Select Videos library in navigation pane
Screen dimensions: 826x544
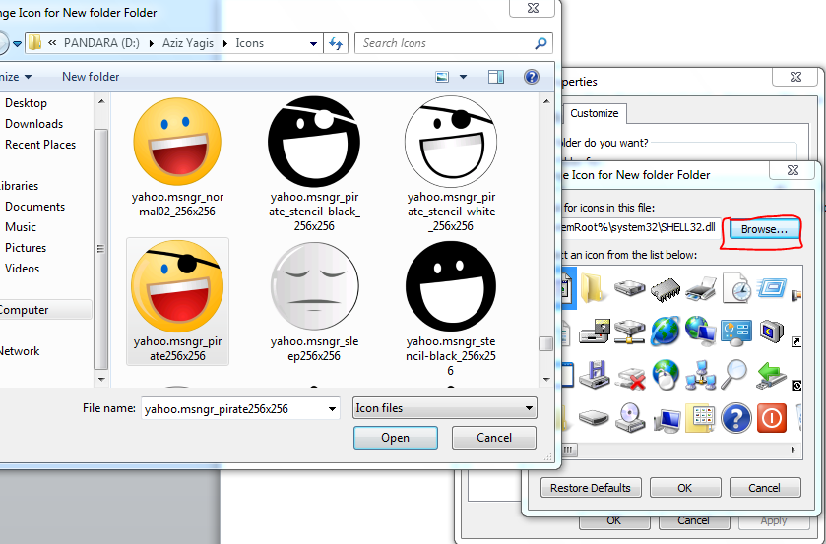tap(23, 268)
